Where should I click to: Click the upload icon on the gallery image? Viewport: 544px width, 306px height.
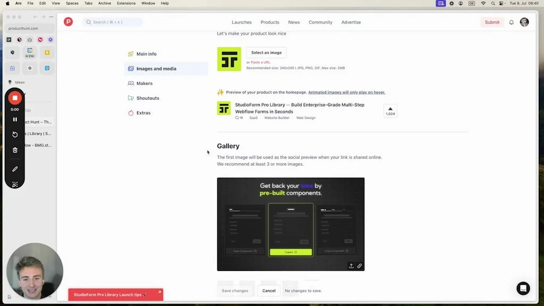tap(351, 265)
